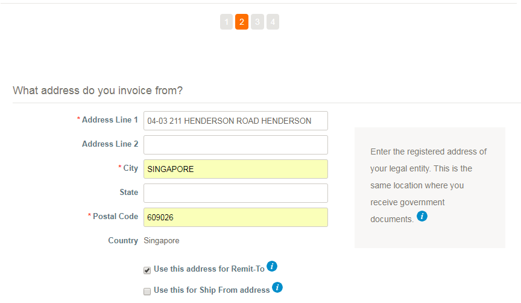Jump to step 3 of the wizard
The width and height of the screenshot is (521, 303).
click(x=257, y=22)
